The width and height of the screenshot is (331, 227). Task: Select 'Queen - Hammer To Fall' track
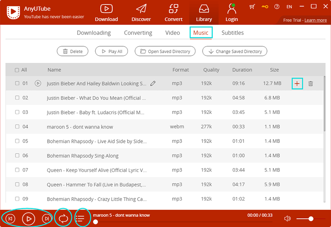(x=96, y=185)
